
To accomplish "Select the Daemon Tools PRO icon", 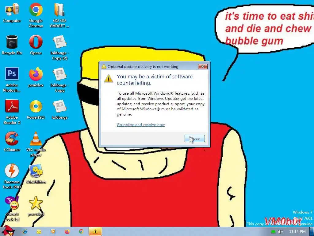I will [12, 177].
